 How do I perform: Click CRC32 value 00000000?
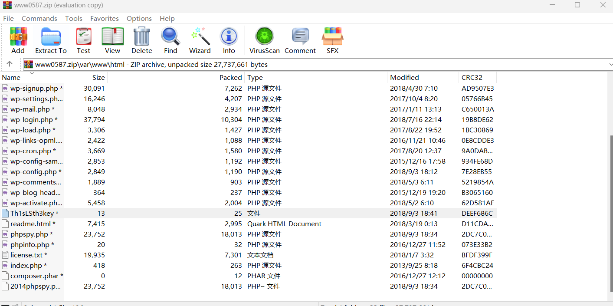pyautogui.click(x=477, y=276)
